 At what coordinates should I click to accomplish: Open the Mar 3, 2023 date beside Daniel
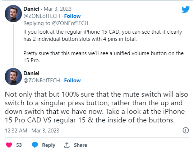coord(57,9)
